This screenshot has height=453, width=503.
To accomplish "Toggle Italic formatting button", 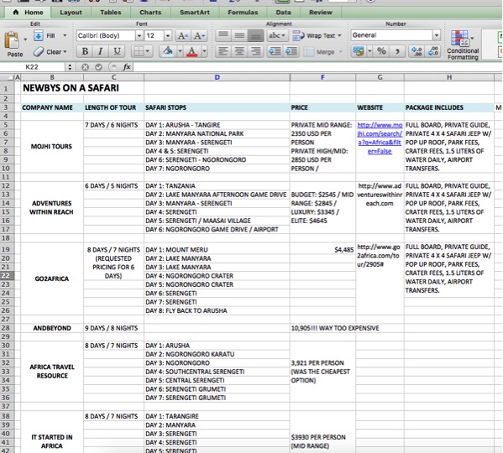I will coord(101,51).
